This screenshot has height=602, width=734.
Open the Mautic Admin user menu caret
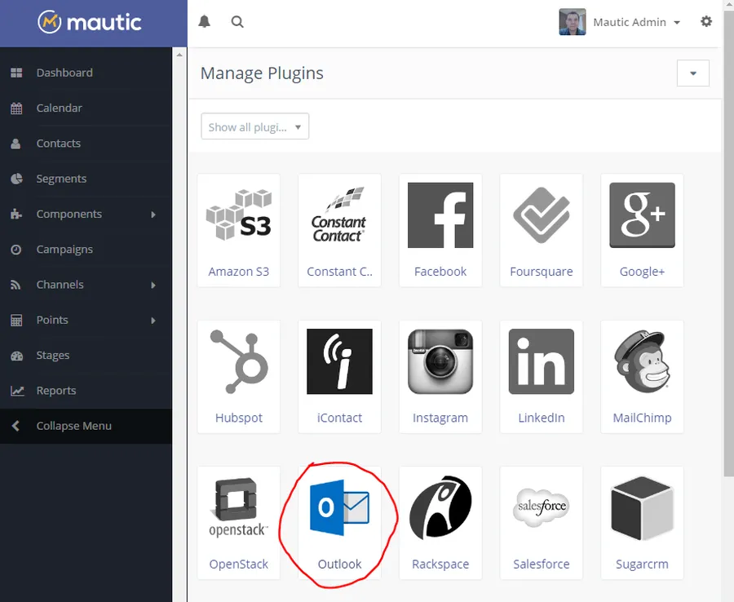677,23
